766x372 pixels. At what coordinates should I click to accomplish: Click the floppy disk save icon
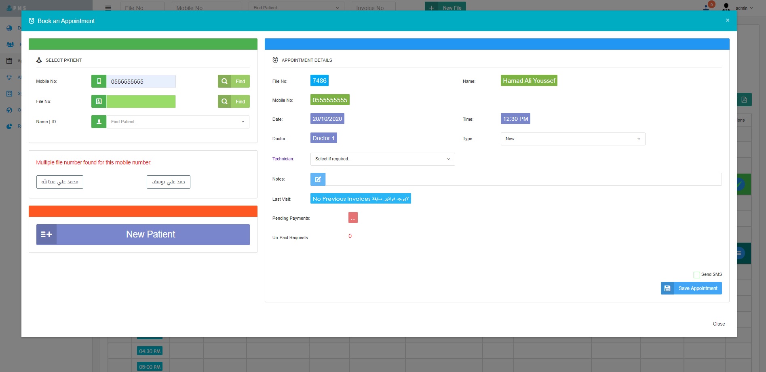[x=667, y=288]
